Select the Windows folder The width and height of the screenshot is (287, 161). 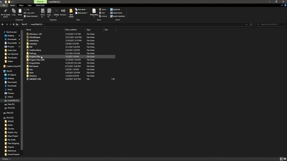[x=33, y=76]
